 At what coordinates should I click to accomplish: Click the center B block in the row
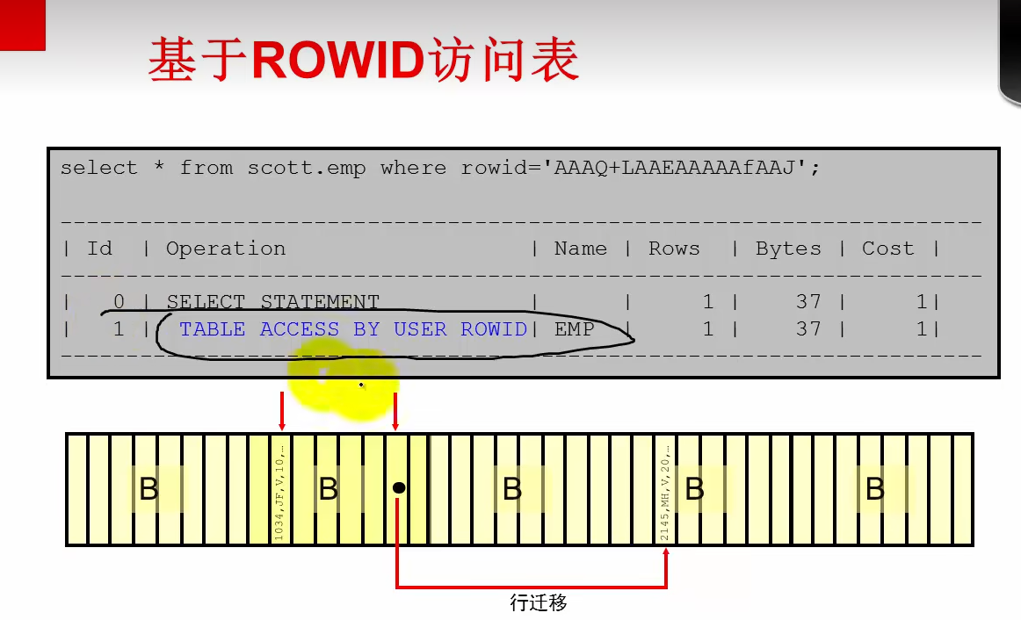pos(512,490)
